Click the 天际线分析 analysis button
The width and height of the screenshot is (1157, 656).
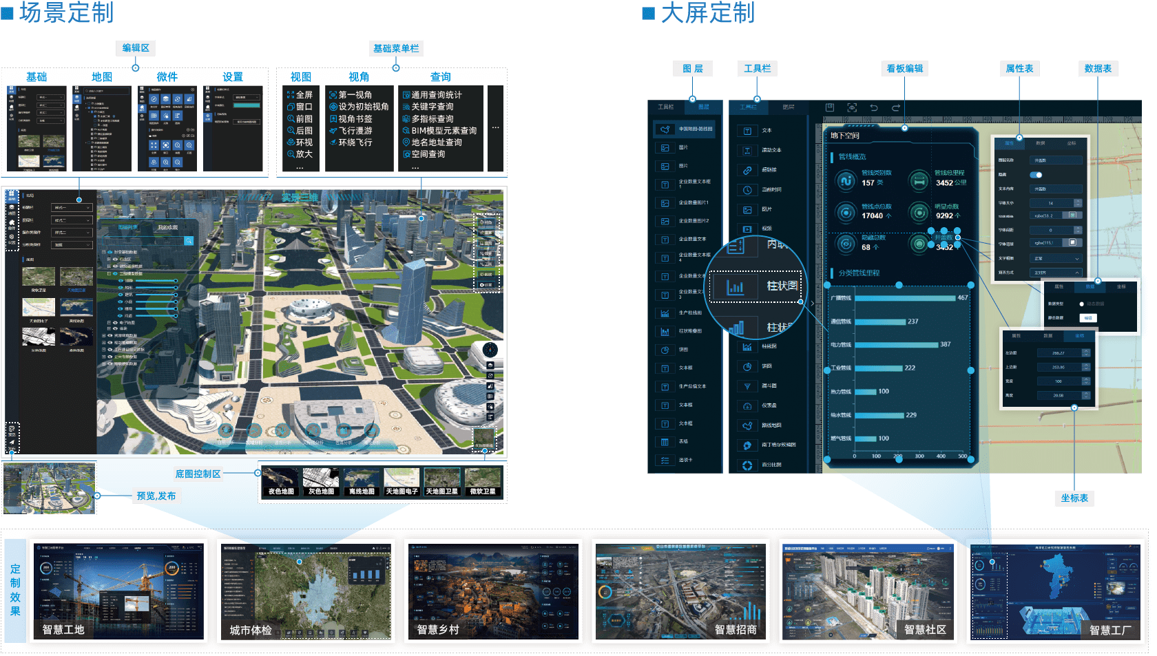[313, 433]
